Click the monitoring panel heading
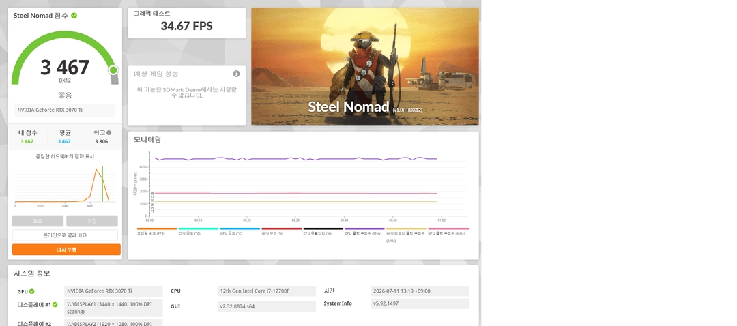737x326 pixels. [147, 140]
